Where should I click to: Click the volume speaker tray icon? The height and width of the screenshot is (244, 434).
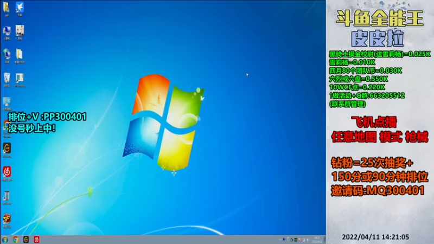[x=308, y=240]
